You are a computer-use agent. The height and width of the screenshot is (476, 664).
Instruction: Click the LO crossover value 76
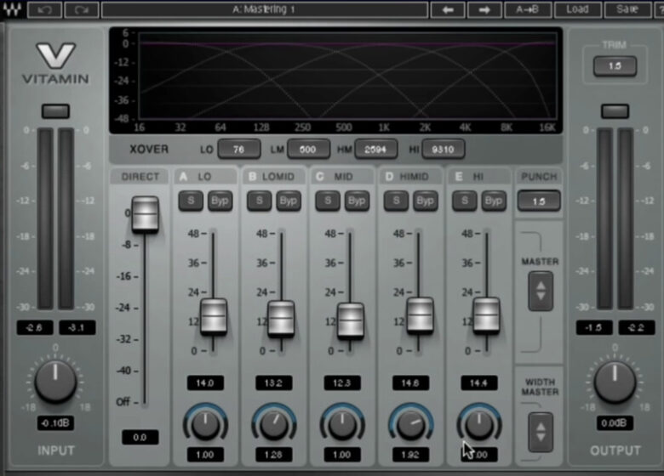(x=239, y=150)
